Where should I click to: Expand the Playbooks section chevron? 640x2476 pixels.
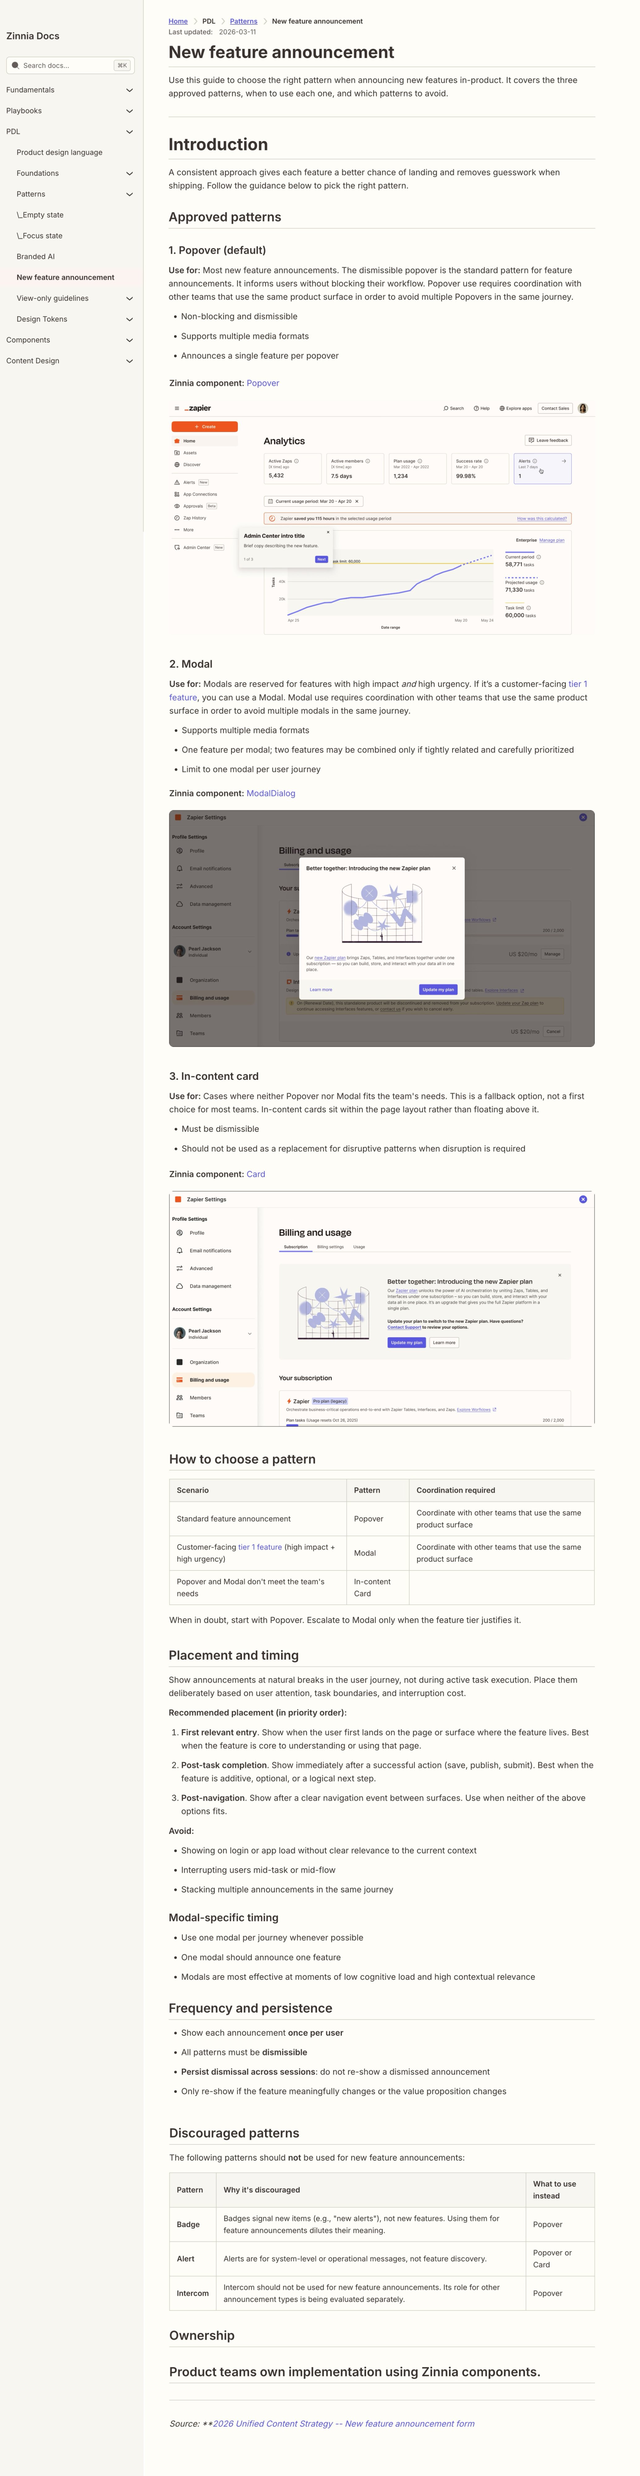(x=130, y=110)
